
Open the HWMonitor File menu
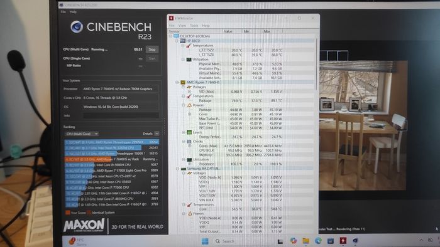172,26
